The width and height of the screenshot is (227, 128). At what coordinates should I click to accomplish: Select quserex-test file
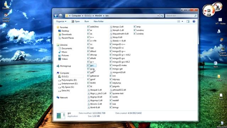pyautogui.click(x=117, y=93)
